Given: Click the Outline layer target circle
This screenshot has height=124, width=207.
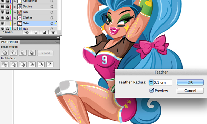Looking at the screenshot, I should 52,7.
